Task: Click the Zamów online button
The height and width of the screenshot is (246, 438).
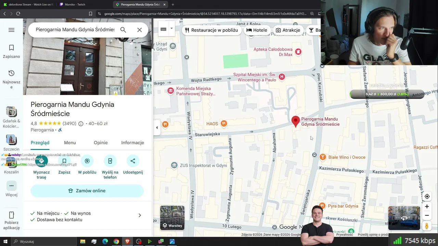Action: click(87, 191)
